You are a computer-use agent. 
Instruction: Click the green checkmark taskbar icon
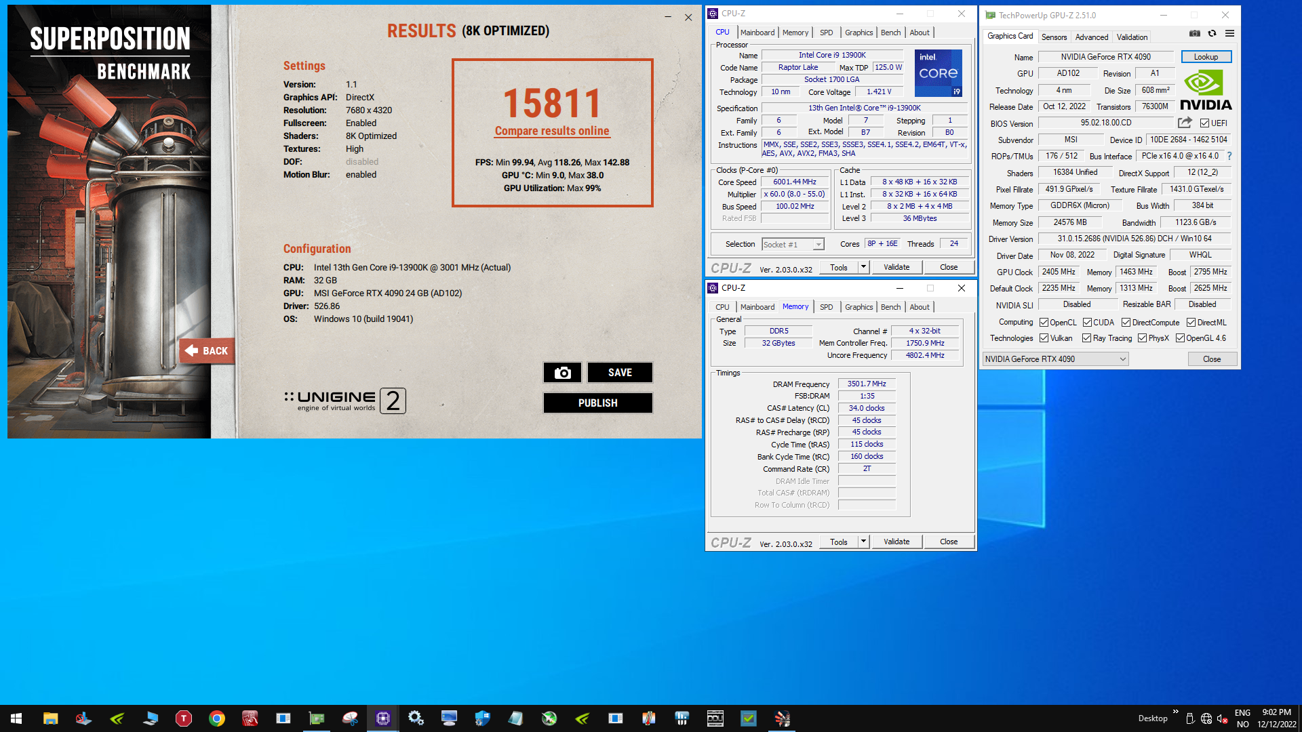749,718
